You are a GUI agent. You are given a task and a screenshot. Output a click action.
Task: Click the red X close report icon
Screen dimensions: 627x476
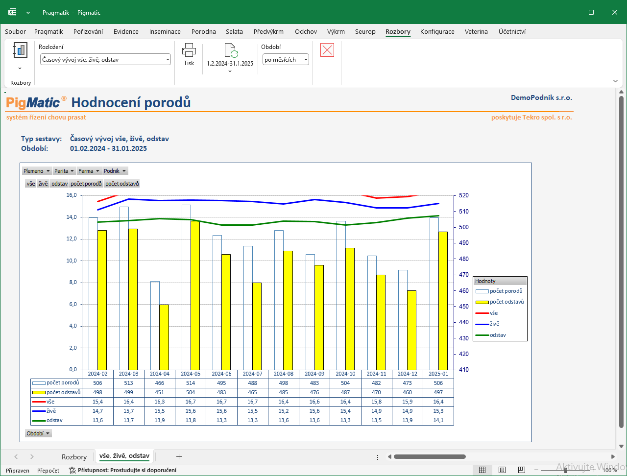click(x=327, y=50)
